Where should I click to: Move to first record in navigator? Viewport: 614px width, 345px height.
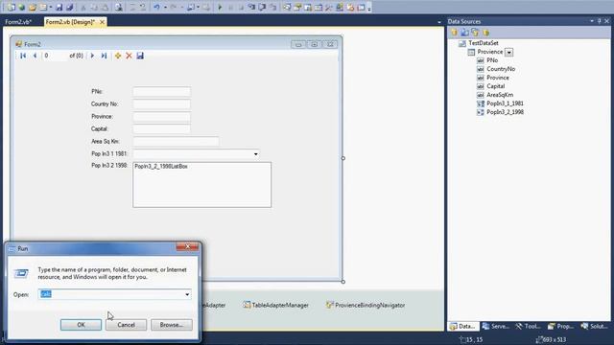click(x=23, y=56)
